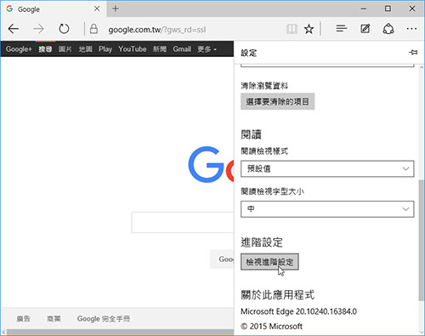Add page to favorites with the star icon
This screenshot has width=425, height=336.
pyautogui.click(x=309, y=29)
